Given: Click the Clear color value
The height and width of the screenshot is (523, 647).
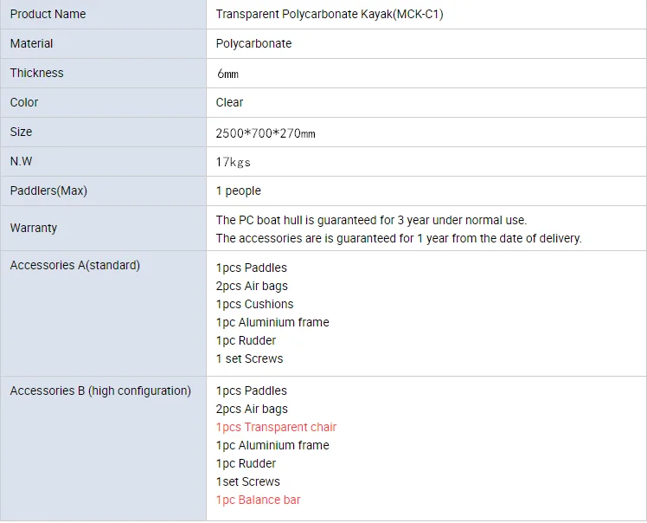Looking at the screenshot, I should [x=229, y=102].
